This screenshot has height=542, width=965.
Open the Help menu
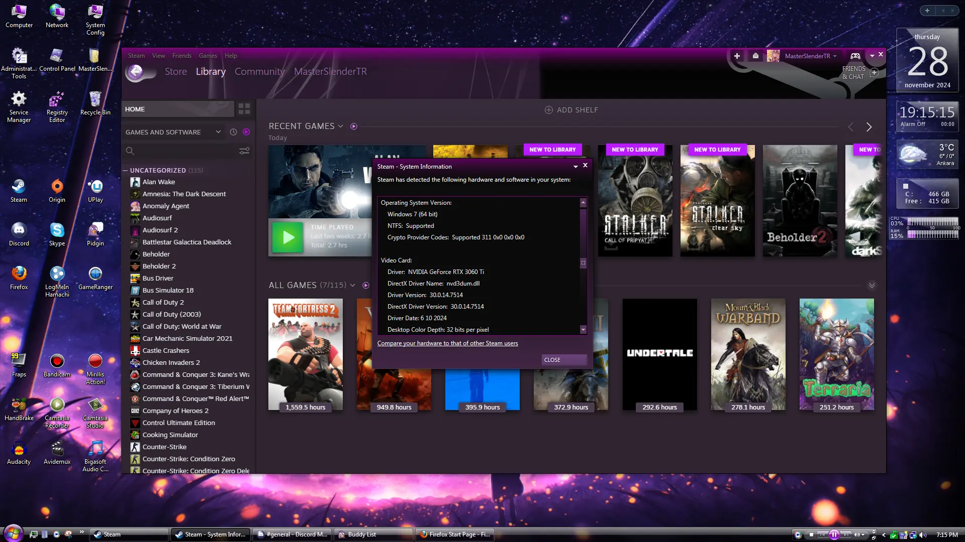pyautogui.click(x=231, y=56)
